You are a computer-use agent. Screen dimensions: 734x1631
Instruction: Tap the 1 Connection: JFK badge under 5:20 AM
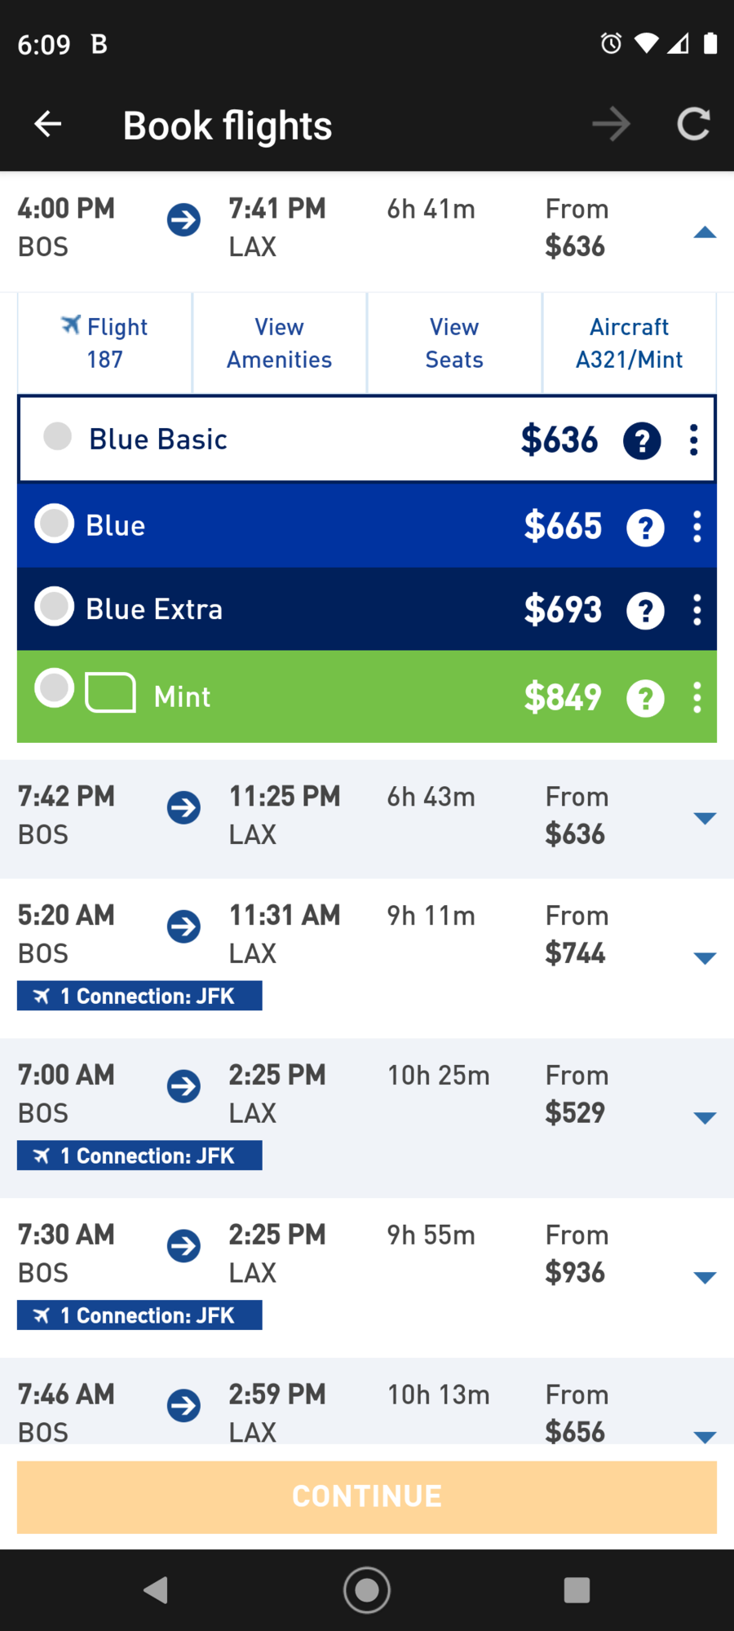[139, 996]
